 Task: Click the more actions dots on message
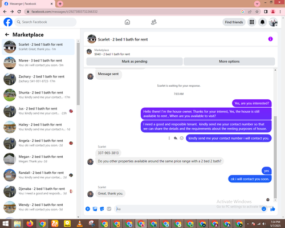(169, 138)
